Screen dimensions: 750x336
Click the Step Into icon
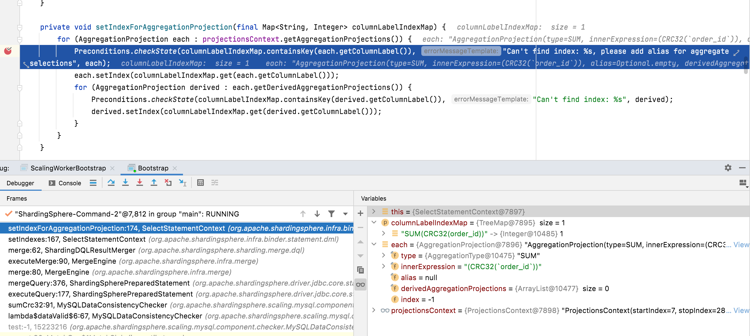click(x=125, y=183)
